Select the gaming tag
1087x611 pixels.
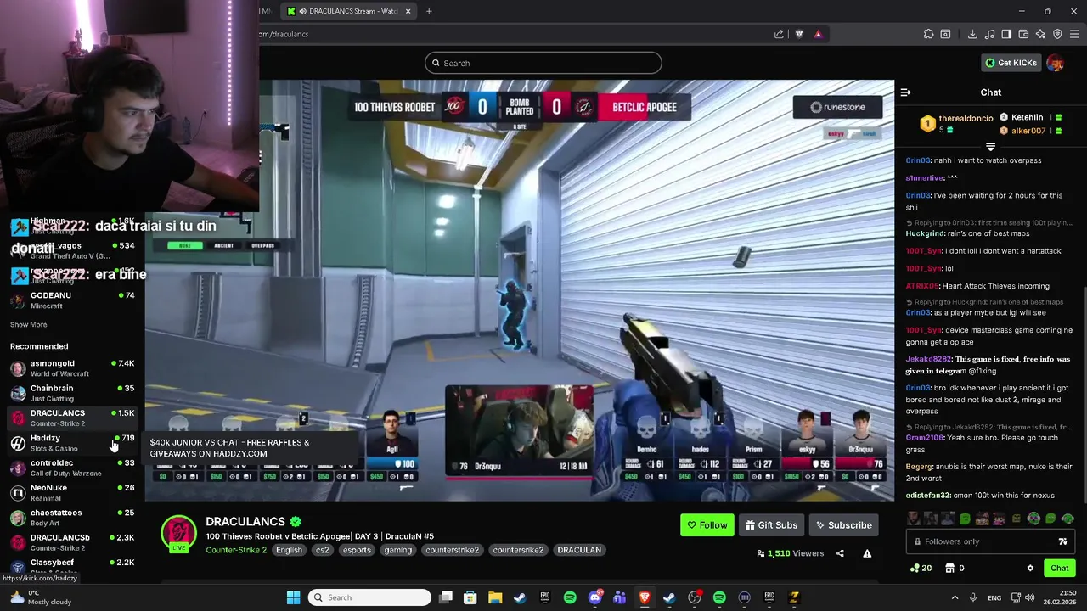397,550
